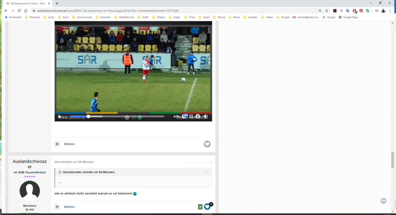Click the video progress scrubber handle
This screenshot has width=396, height=215.
[88, 116]
